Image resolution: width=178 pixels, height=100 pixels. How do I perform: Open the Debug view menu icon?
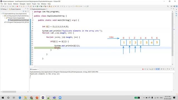[x=28, y=11]
